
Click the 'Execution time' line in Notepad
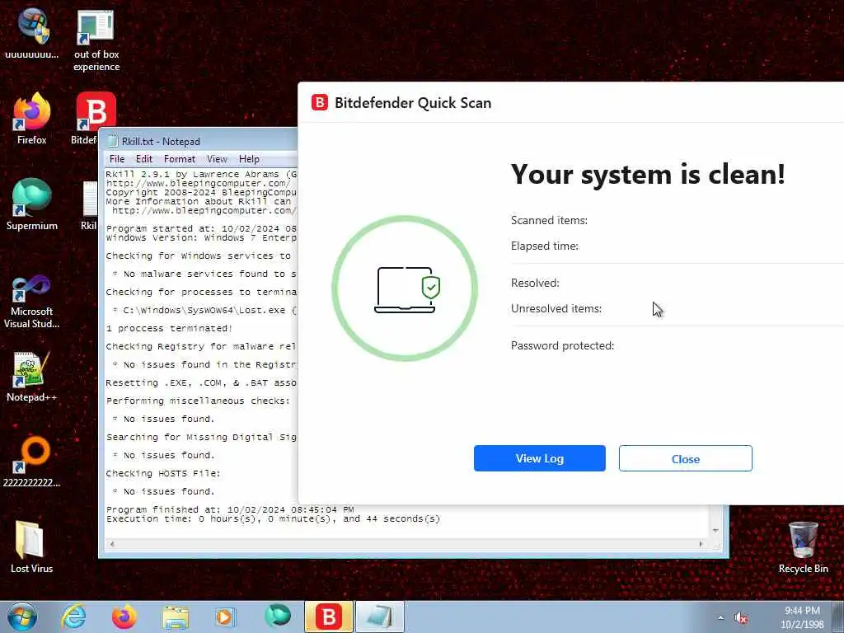pyautogui.click(x=273, y=519)
